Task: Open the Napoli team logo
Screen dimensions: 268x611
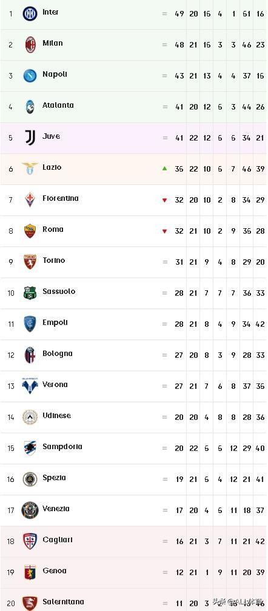Action: 30,75
